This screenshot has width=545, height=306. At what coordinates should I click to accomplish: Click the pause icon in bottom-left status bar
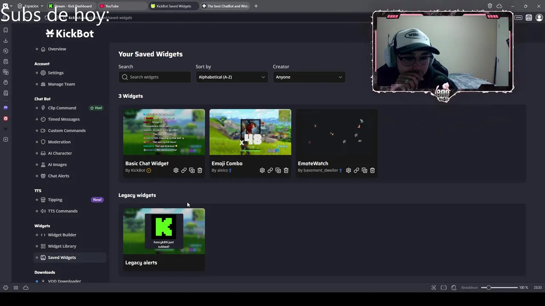tap(16, 288)
